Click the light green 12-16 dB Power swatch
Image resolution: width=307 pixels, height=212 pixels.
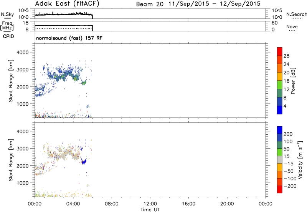[x=280, y=85]
